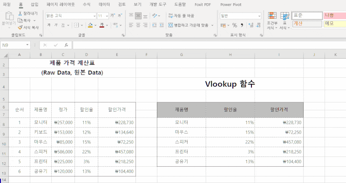
Task: Toggle right horizontal text alignment
Action: pyautogui.click(x=145, y=25)
